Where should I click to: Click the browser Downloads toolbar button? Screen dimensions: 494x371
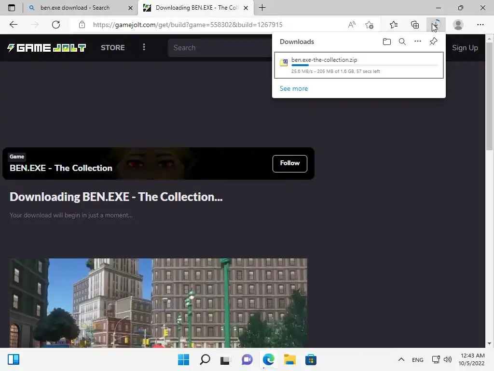coord(436,25)
